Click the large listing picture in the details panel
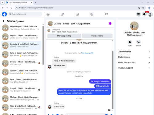Screen dimensions: 154x115 (134, 26)
